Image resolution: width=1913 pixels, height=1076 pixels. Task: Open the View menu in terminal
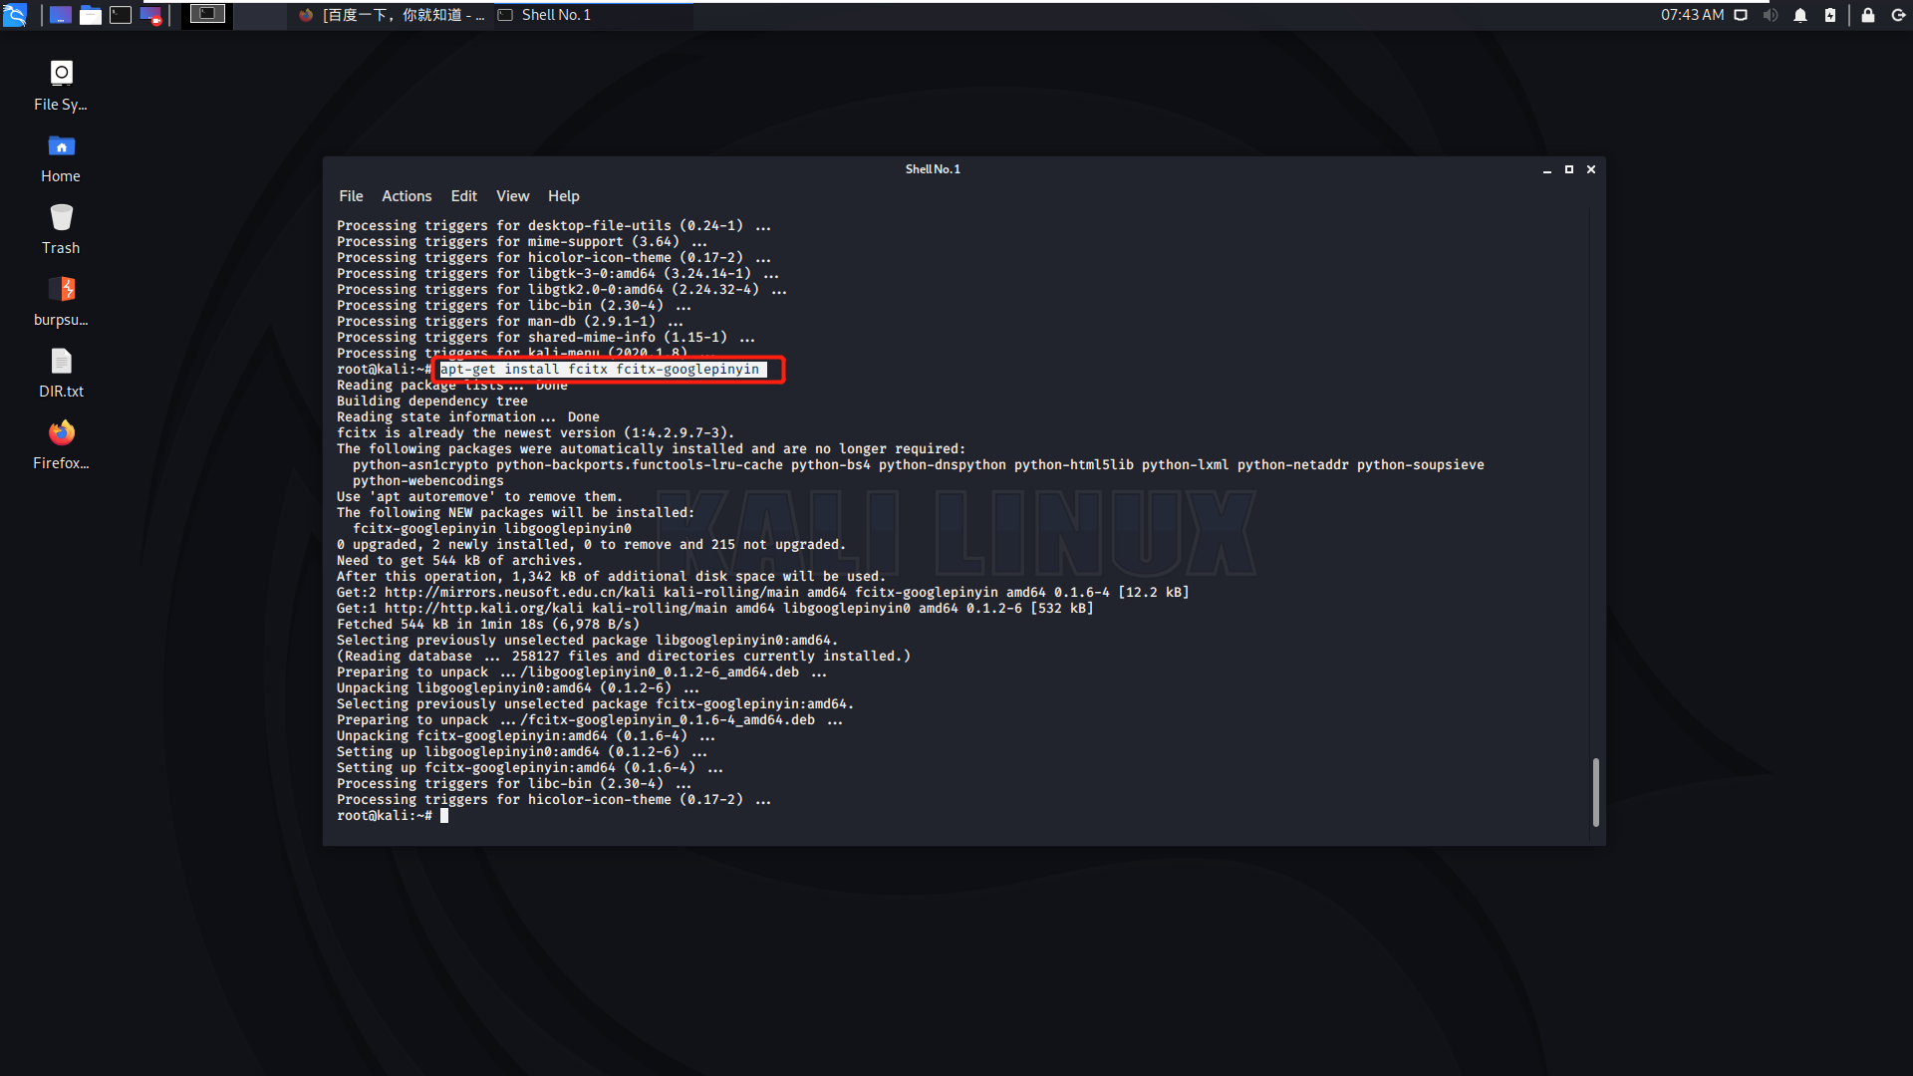[x=512, y=196]
